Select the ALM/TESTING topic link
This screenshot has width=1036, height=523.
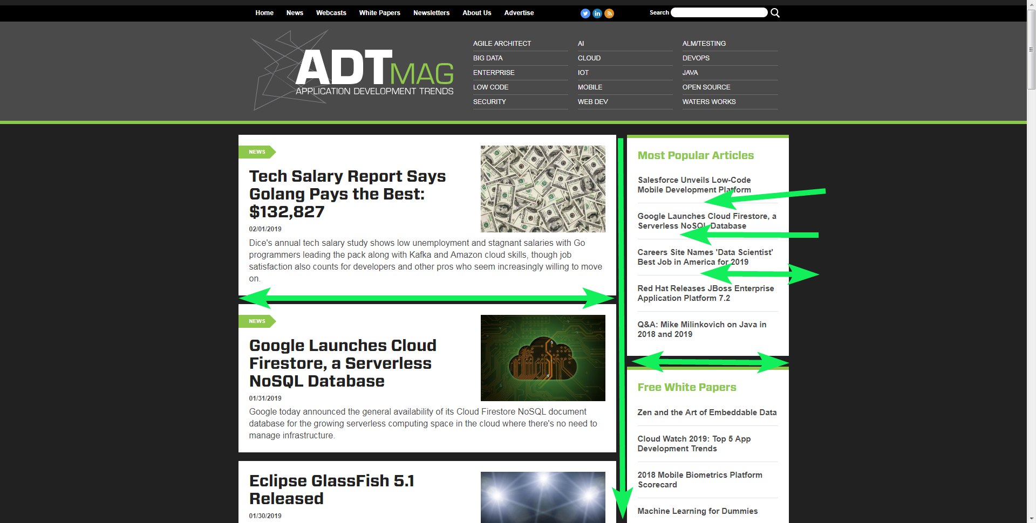click(x=704, y=44)
